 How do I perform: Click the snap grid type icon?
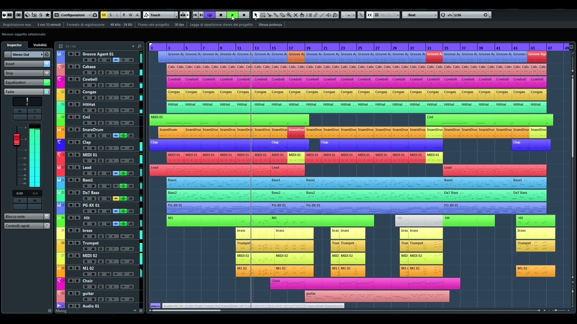pos(376,15)
